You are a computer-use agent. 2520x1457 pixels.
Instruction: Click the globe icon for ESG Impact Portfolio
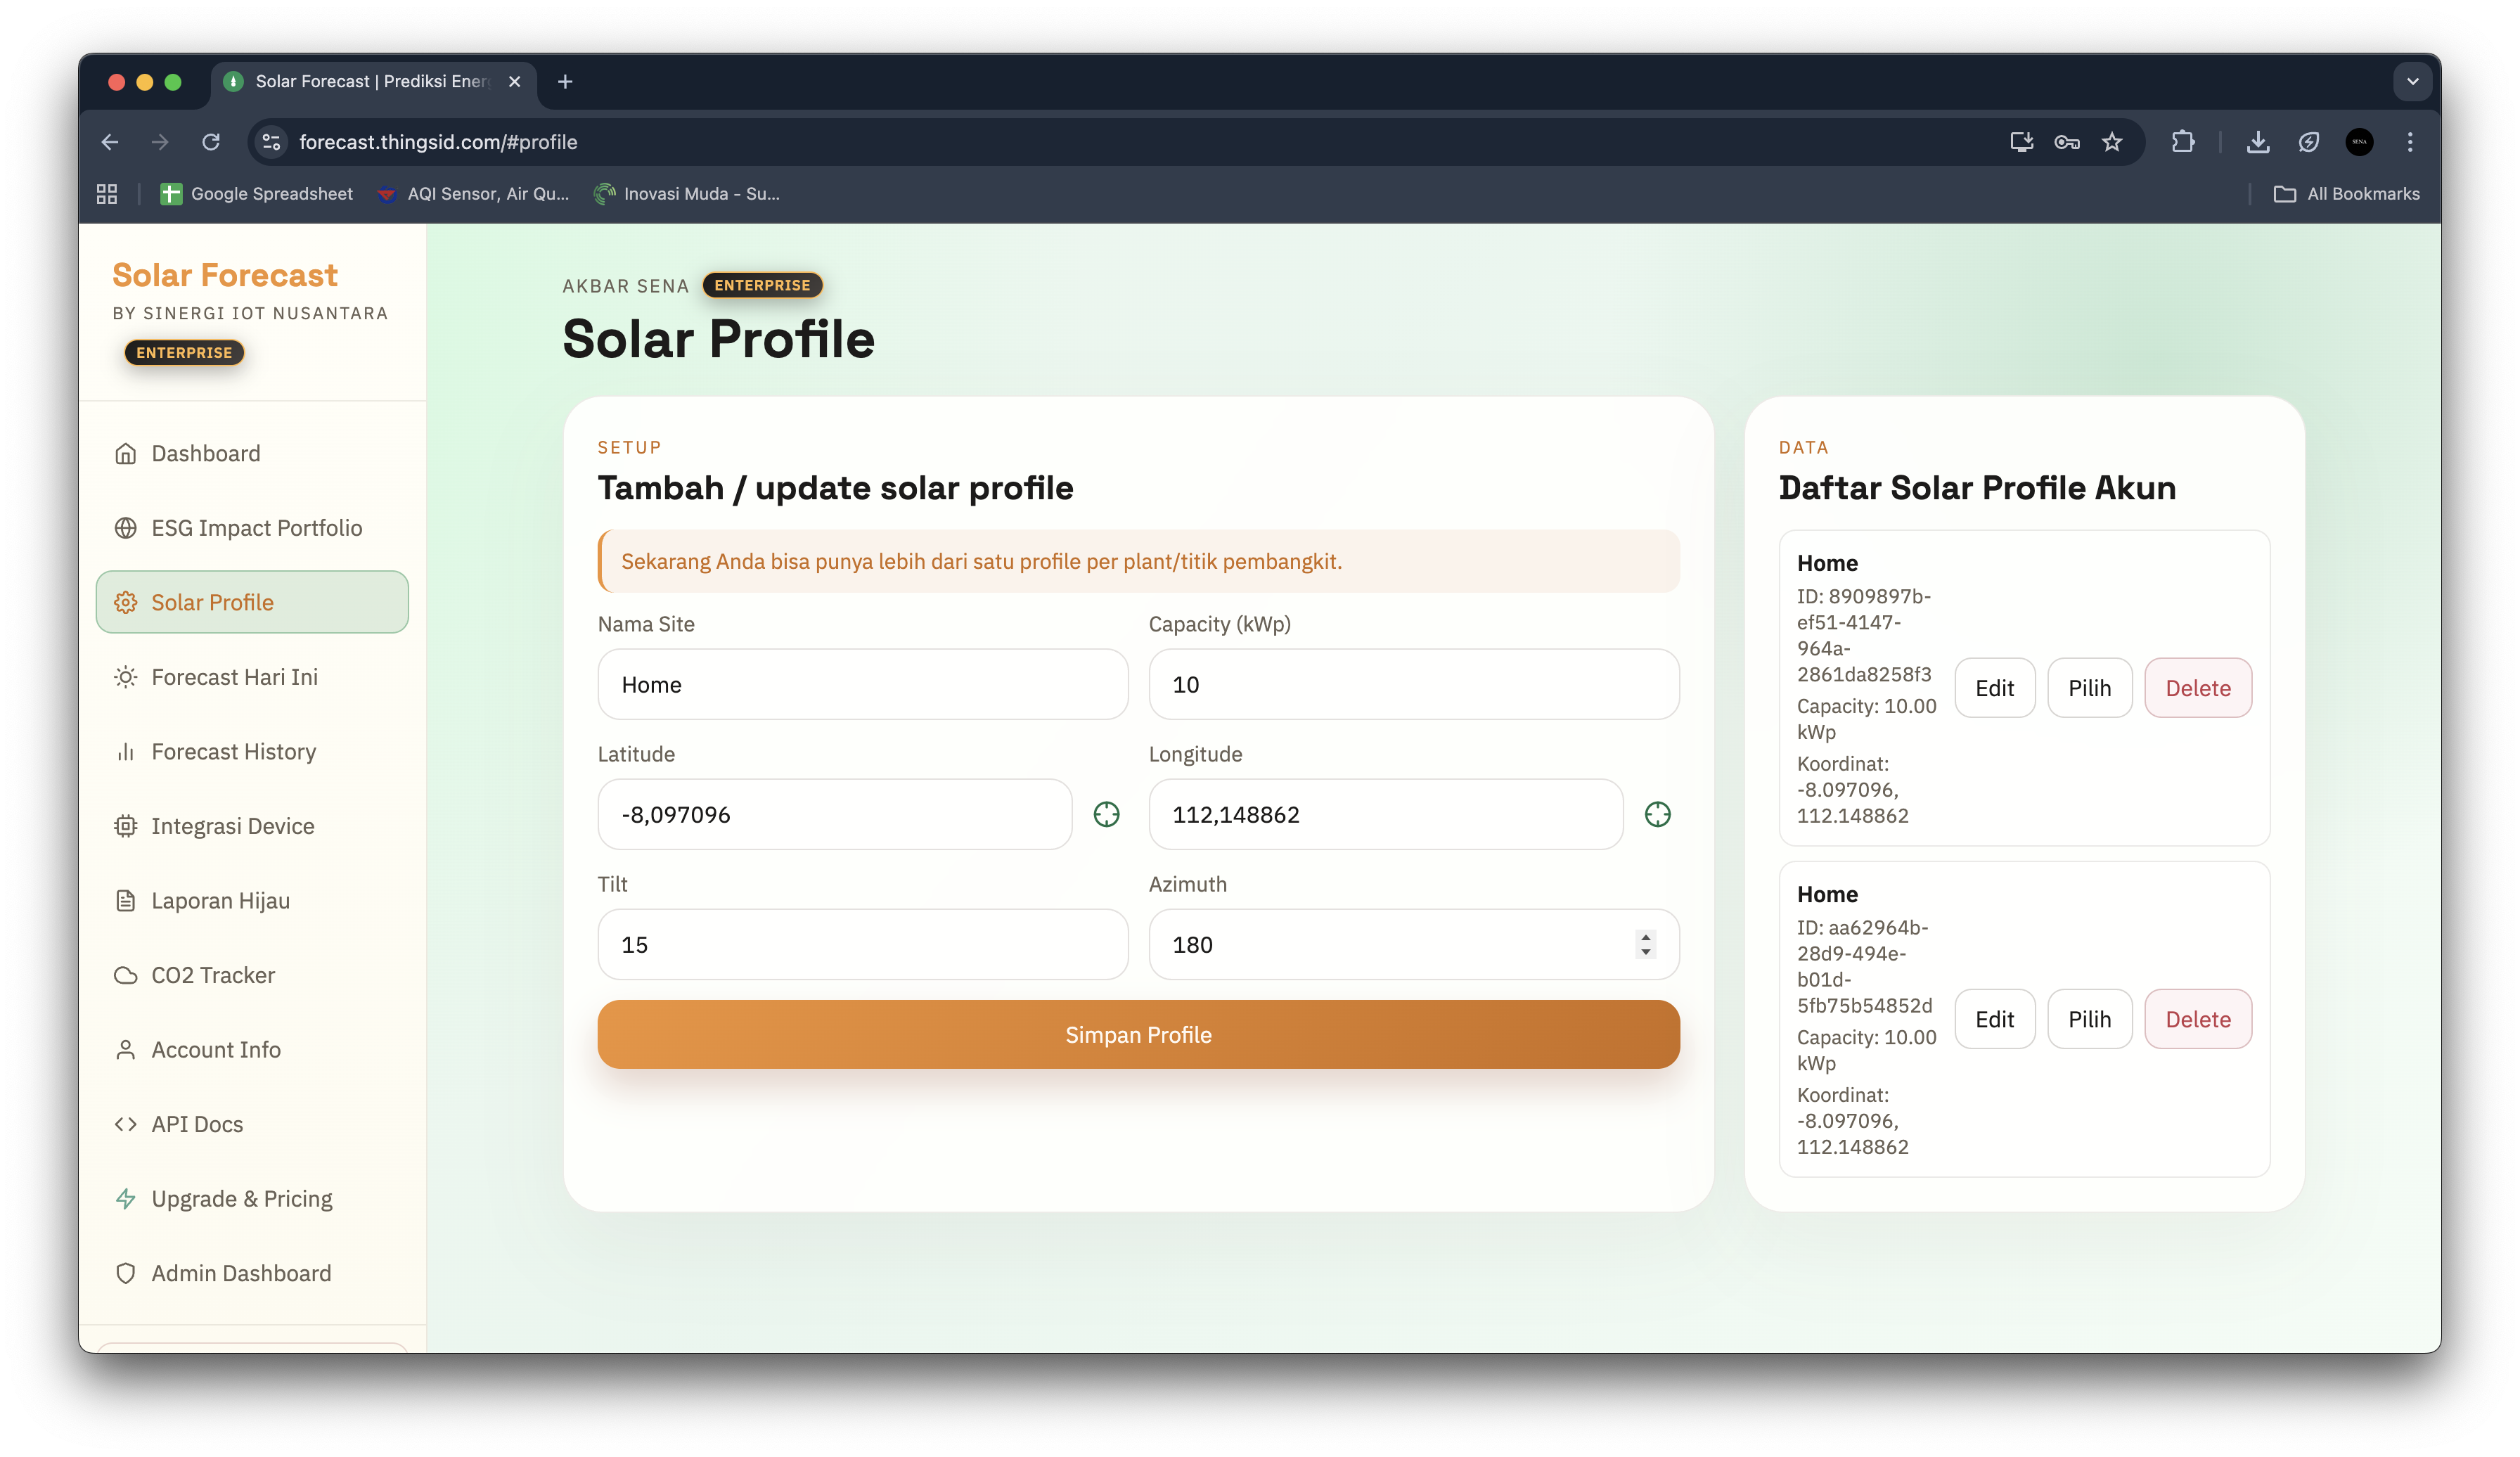tap(126, 527)
